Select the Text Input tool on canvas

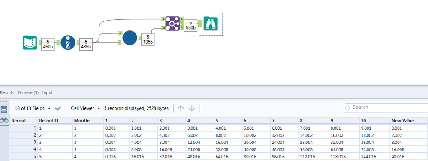[30, 42]
